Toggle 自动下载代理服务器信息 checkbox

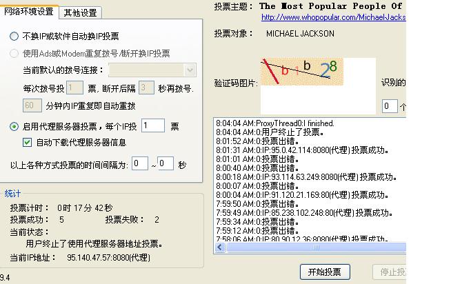click(28, 143)
